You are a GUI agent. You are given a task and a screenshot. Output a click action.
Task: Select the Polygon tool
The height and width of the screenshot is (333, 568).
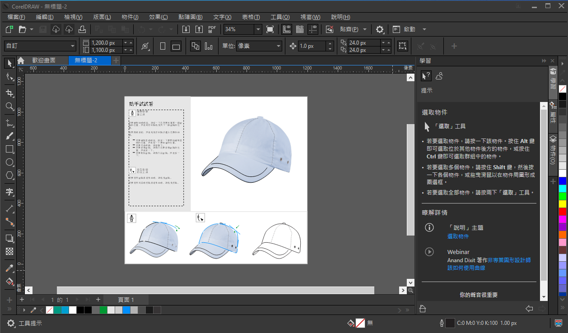tap(9, 175)
